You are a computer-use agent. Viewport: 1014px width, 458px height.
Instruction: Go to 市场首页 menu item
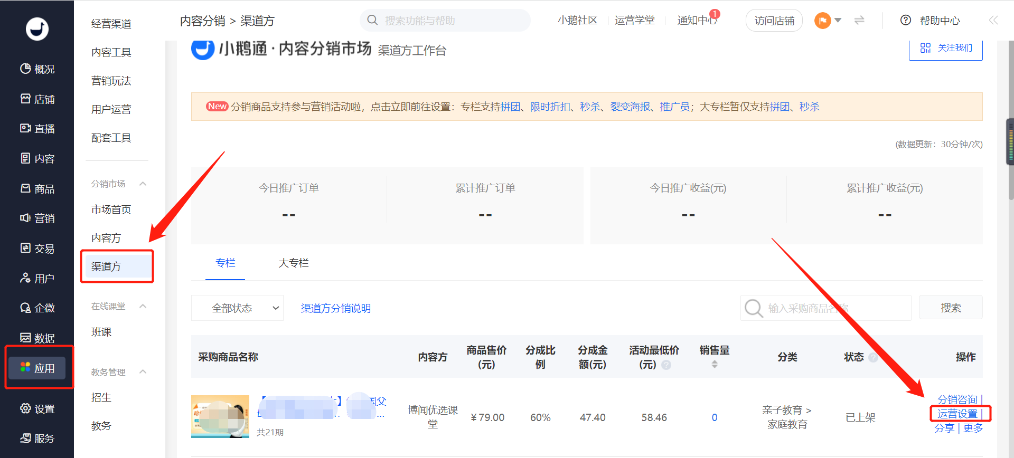coord(111,209)
